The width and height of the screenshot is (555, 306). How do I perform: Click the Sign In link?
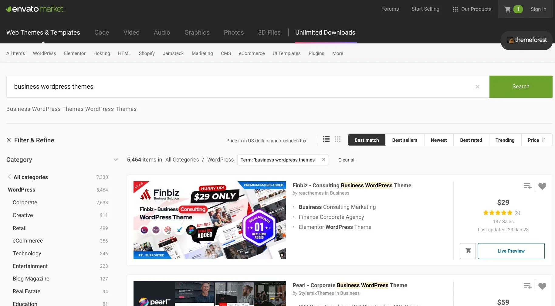tap(538, 9)
